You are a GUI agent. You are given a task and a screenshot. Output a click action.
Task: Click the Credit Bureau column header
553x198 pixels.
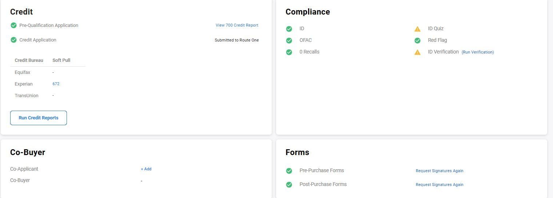(x=29, y=60)
